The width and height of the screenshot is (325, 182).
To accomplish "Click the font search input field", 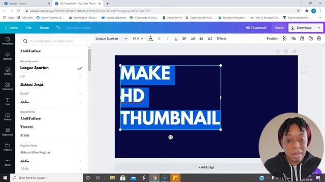I will coord(53,41).
